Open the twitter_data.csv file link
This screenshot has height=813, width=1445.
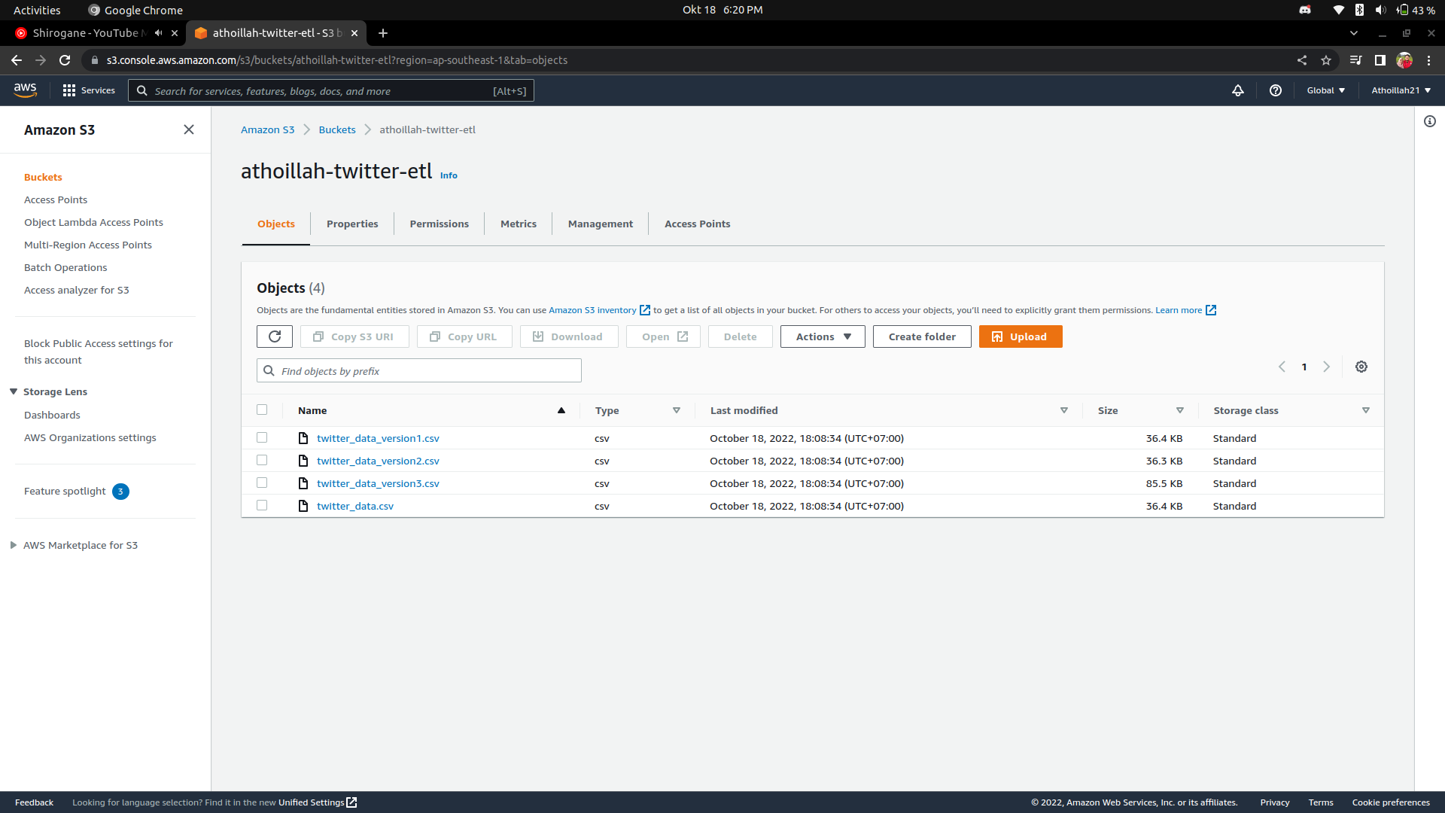click(354, 506)
